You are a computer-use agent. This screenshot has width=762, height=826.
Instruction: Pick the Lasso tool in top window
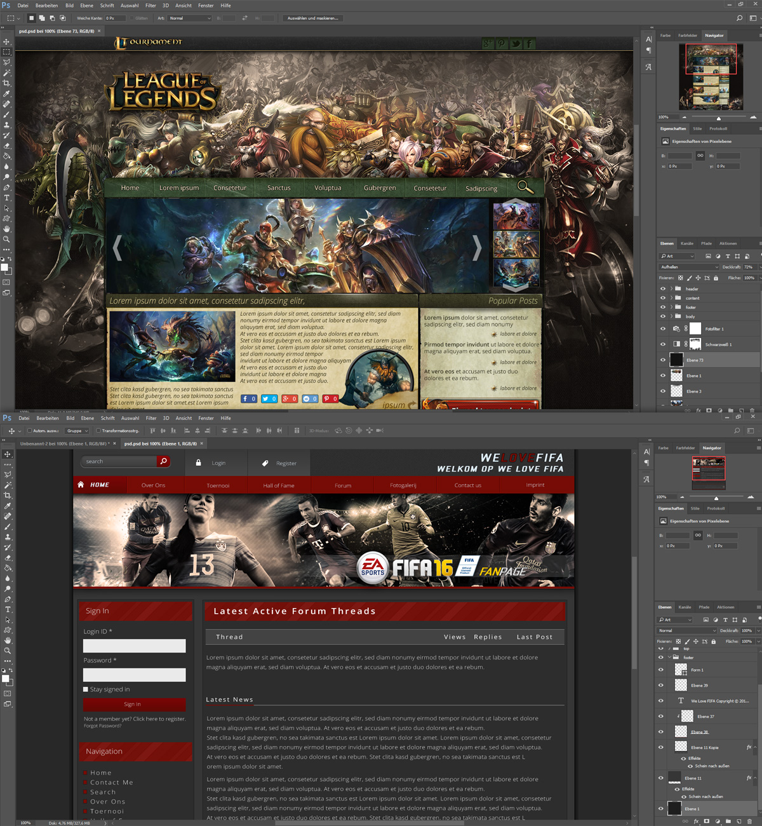[x=7, y=62]
